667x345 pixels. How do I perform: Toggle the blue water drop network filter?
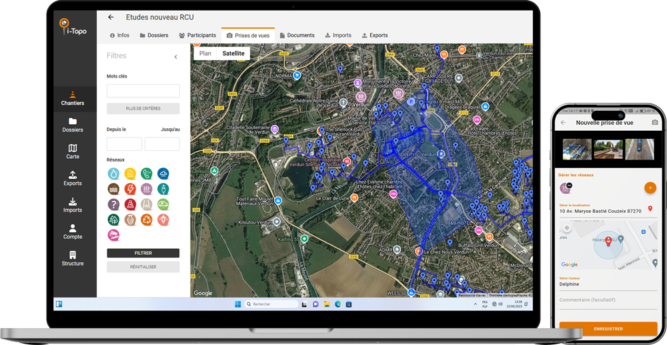tap(114, 174)
